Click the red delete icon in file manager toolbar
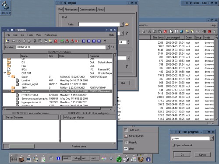Viewport: 219px width, 164px height. coord(165,31)
